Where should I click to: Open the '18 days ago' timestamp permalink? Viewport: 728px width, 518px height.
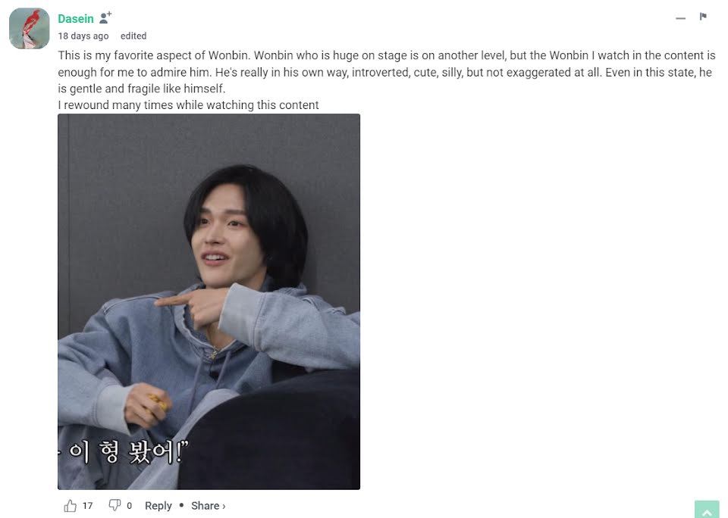point(83,36)
